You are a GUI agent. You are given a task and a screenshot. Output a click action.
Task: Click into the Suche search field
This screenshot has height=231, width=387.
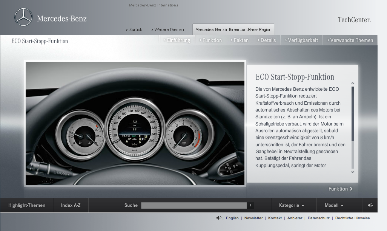[194, 205]
